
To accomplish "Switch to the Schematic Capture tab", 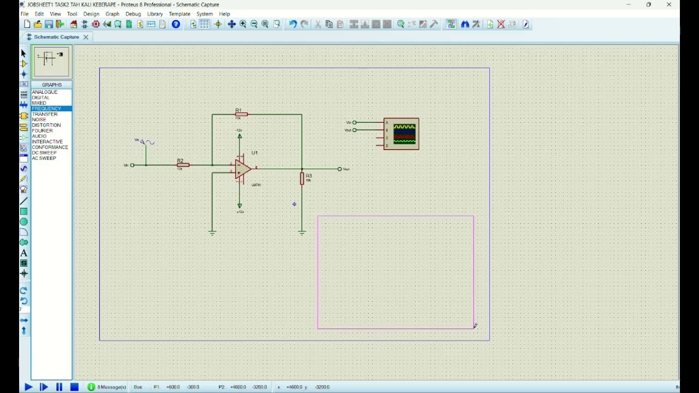I will tap(56, 37).
